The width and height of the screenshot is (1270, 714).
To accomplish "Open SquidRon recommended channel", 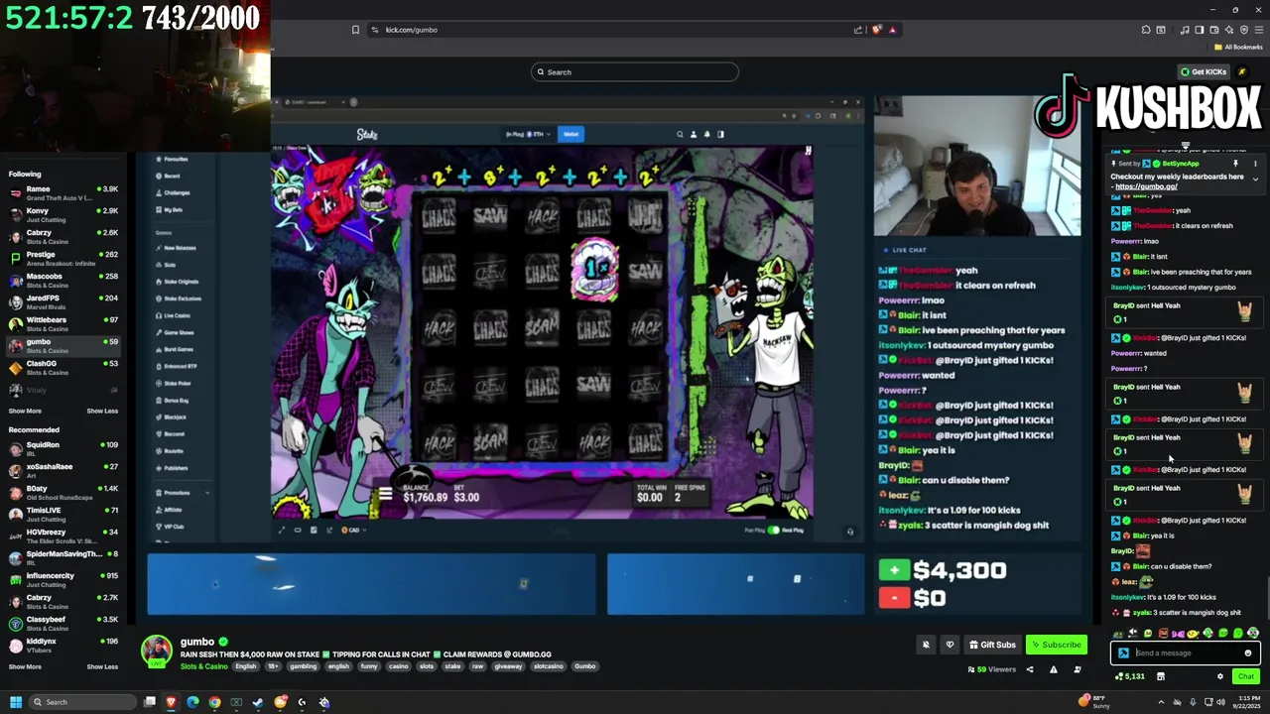I will pos(63,448).
